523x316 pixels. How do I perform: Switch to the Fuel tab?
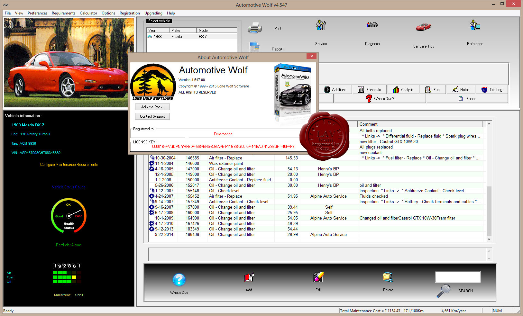(x=433, y=90)
